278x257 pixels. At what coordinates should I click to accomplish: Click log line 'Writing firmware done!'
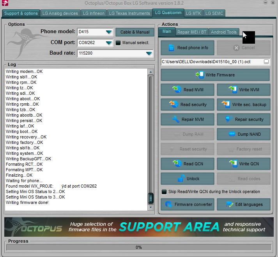coord(27,202)
